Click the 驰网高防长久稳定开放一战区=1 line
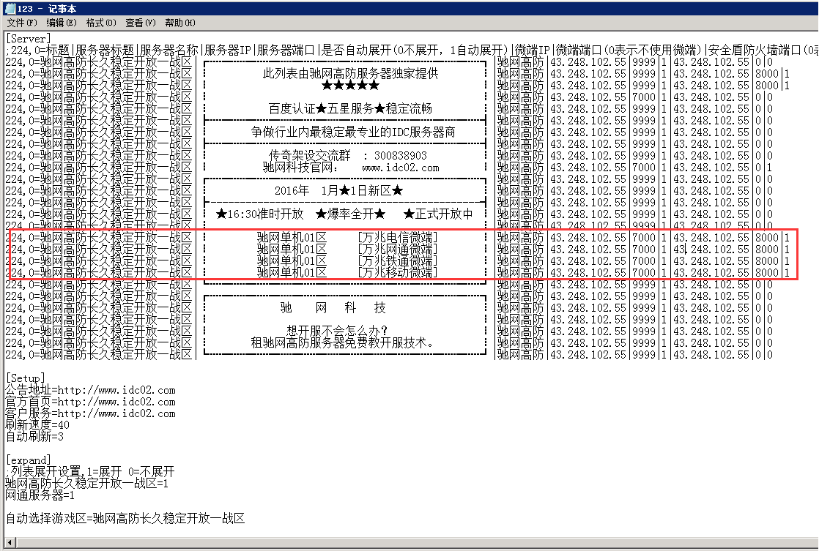The width and height of the screenshot is (819, 551). click(86, 483)
